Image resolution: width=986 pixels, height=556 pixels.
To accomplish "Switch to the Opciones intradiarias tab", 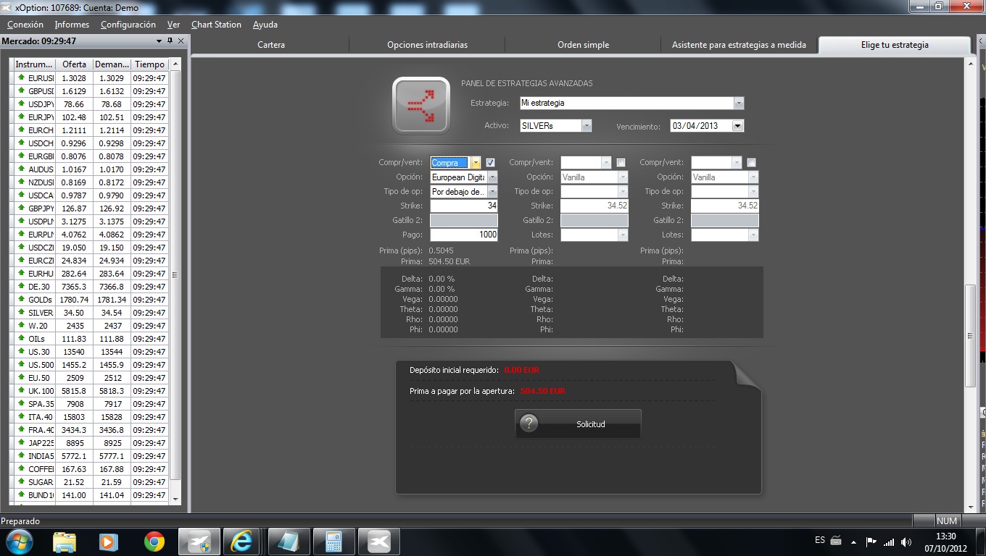I will [427, 45].
